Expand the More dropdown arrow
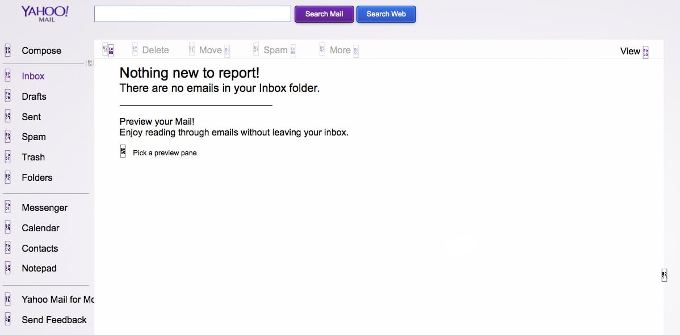 356,51
